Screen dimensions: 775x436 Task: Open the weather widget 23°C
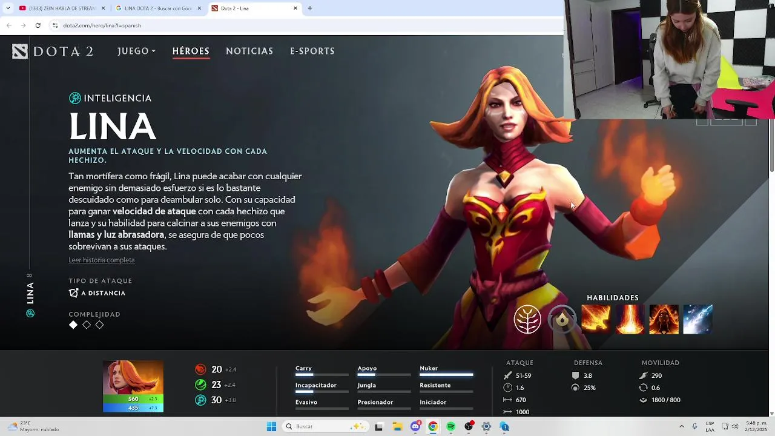(x=33, y=426)
